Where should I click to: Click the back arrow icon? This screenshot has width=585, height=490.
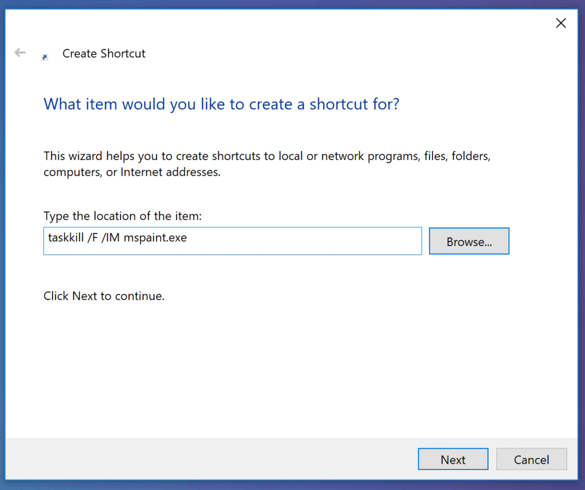click(x=19, y=53)
